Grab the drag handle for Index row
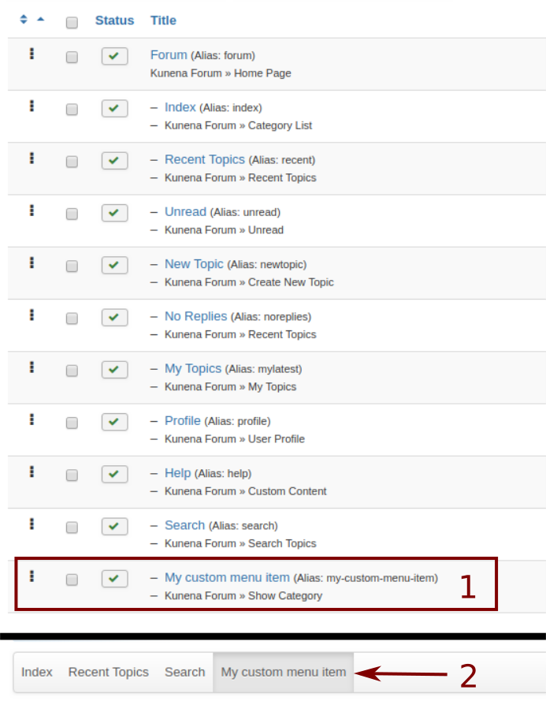This screenshot has height=701, width=546. [32, 106]
